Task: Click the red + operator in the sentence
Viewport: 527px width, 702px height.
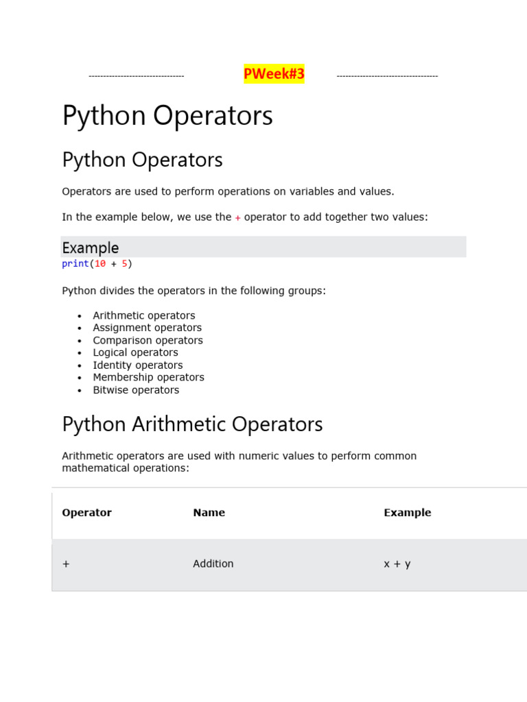Action: point(237,217)
